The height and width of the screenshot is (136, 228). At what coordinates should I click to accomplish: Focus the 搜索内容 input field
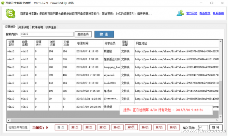point(47,34)
